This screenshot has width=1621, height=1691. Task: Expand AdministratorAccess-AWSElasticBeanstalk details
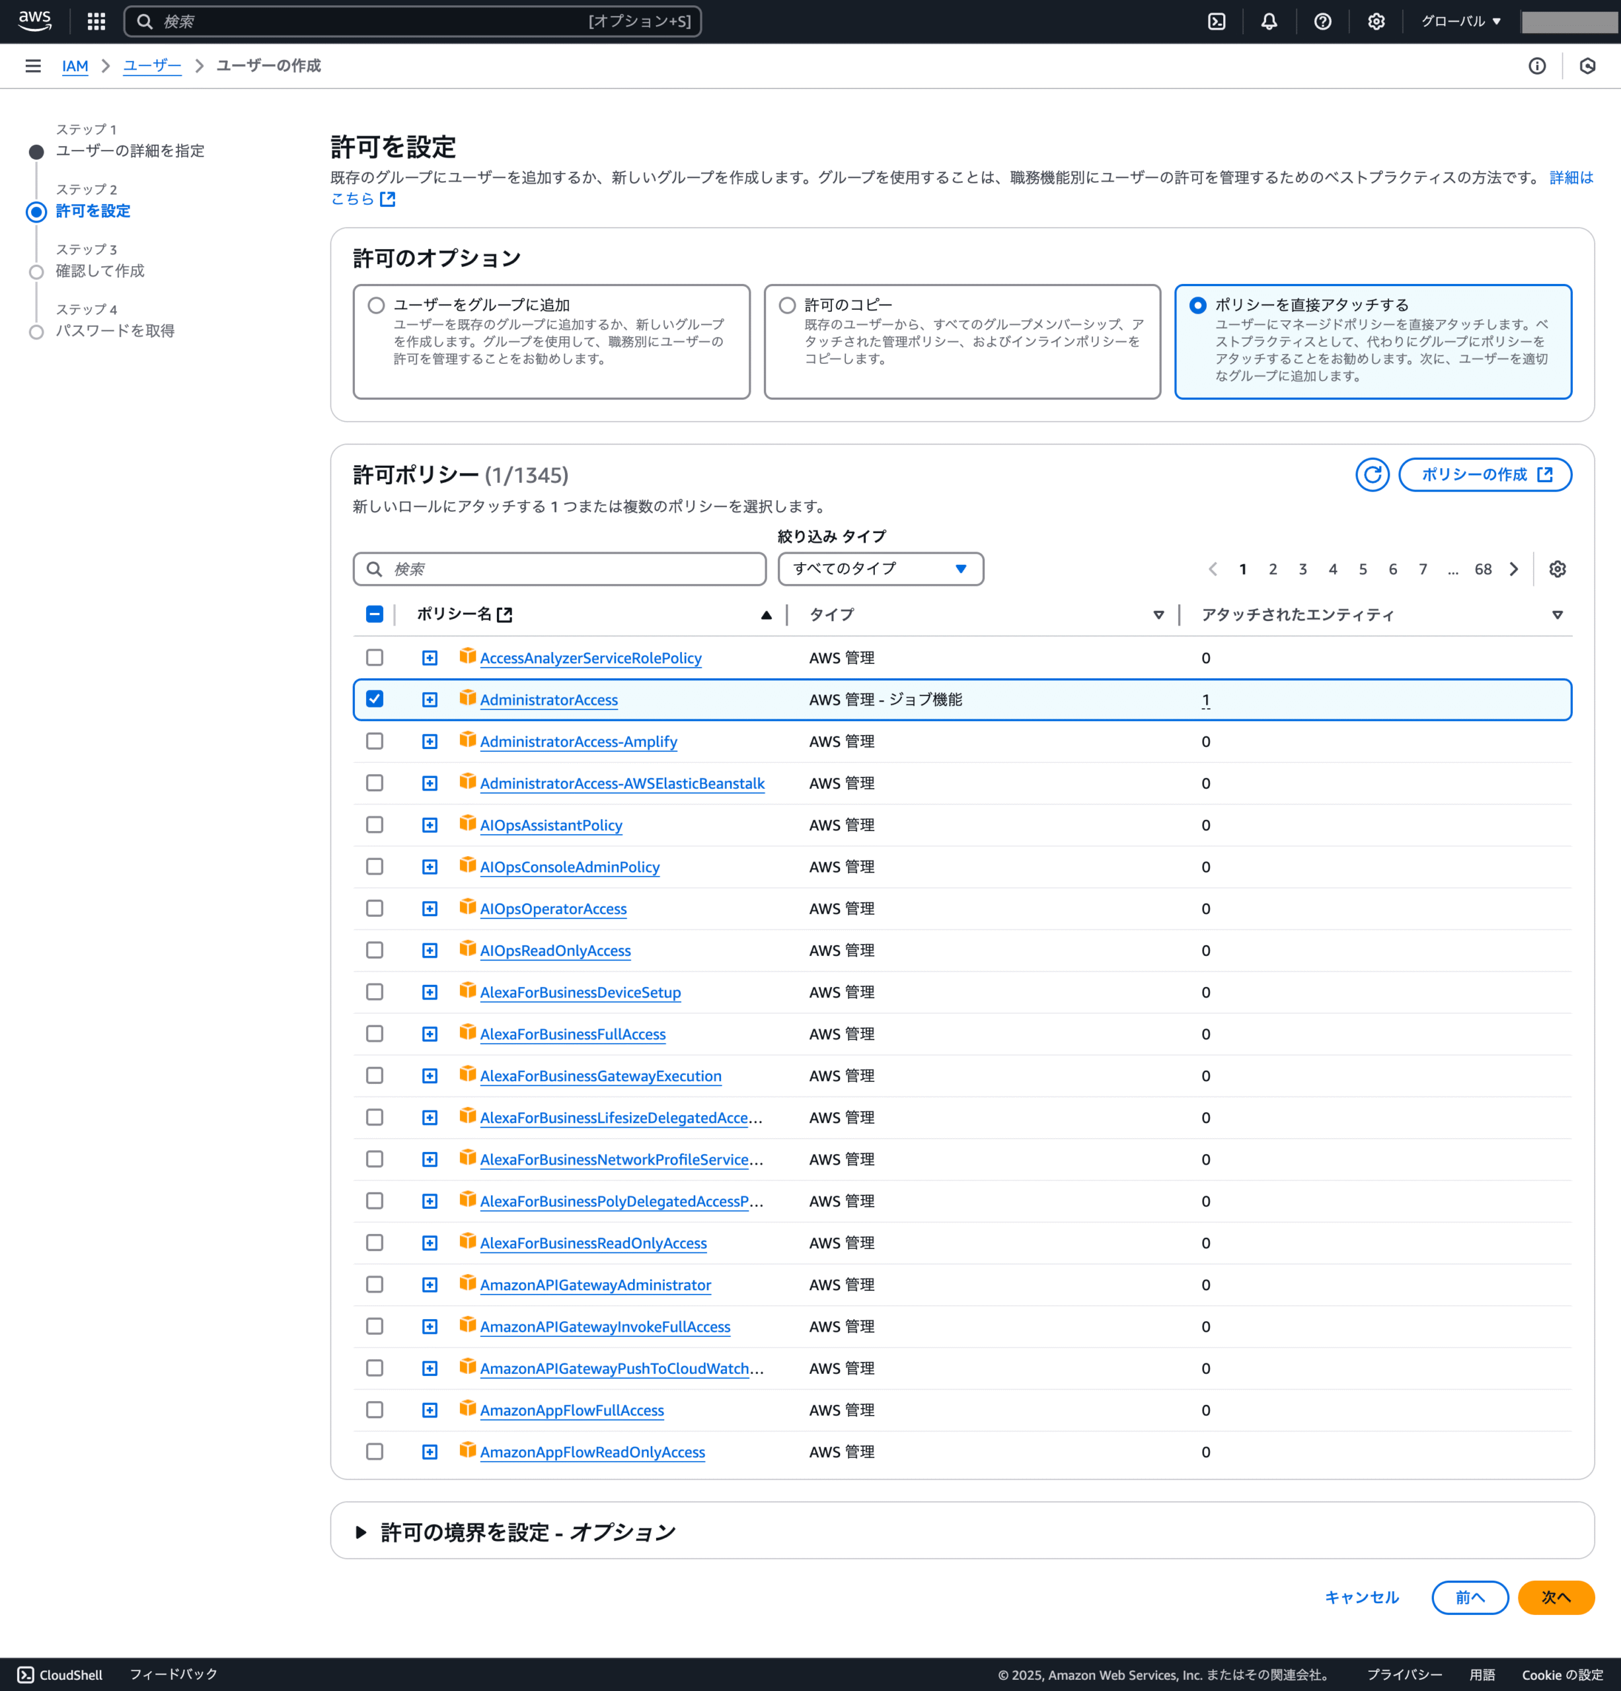pos(430,783)
